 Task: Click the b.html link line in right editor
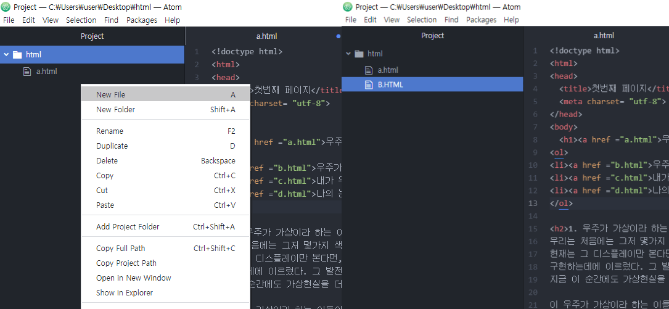tap(609, 165)
